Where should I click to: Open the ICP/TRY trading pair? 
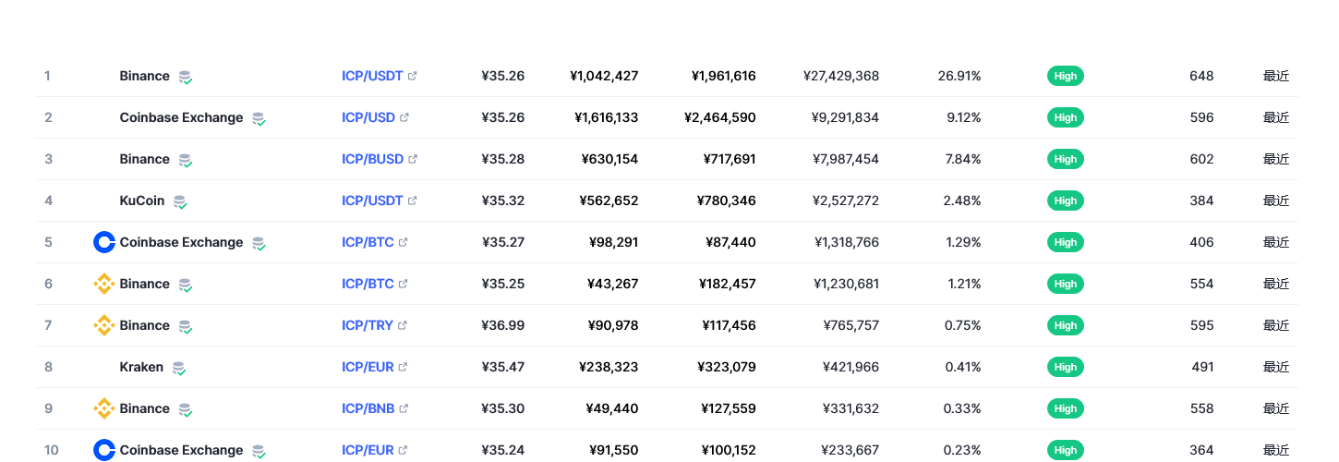[x=368, y=325]
